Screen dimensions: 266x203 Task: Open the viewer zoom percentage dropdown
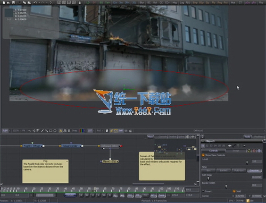pos(17,131)
